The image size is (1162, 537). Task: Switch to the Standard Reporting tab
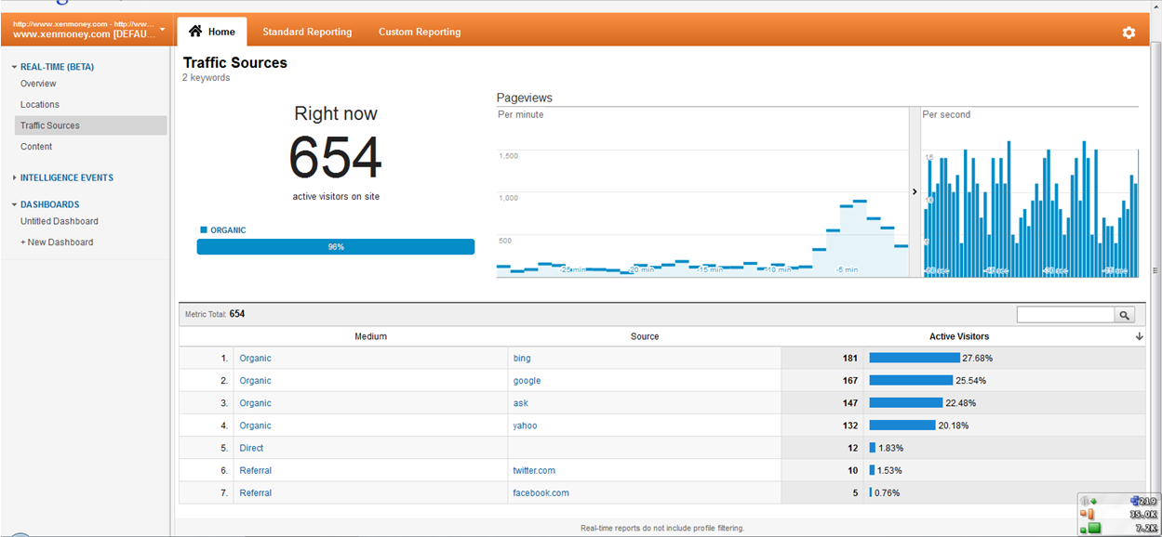point(307,32)
